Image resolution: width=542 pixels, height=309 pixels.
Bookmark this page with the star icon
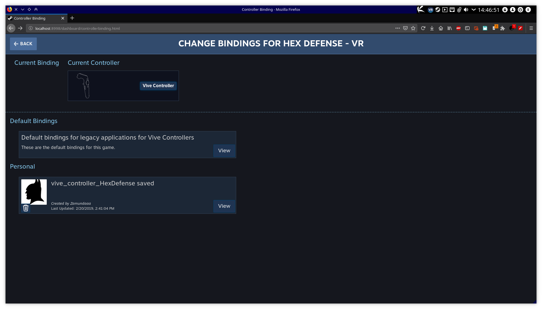[413, 28]
